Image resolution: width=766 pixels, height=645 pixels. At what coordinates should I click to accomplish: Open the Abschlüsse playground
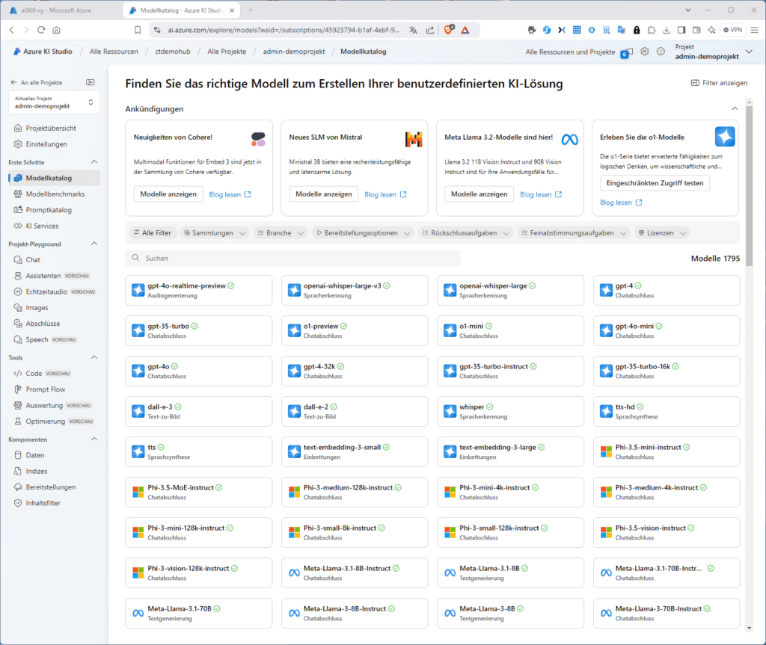(43, 324)
